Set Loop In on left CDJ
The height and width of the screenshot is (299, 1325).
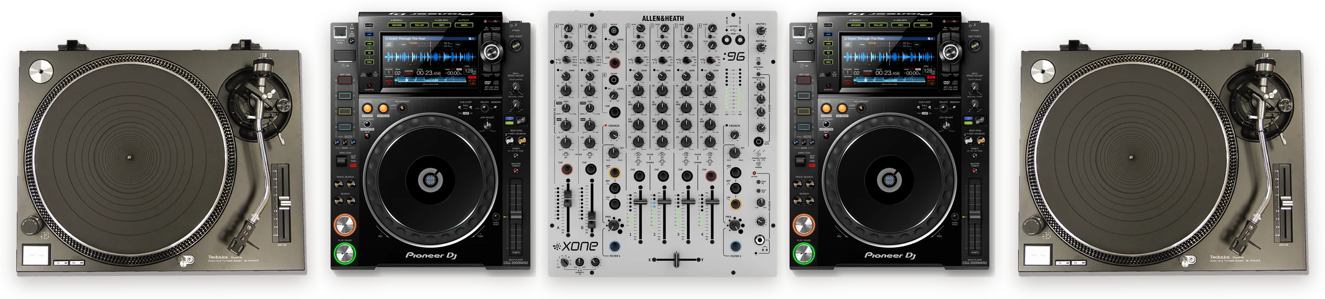[x=367, y=108]
